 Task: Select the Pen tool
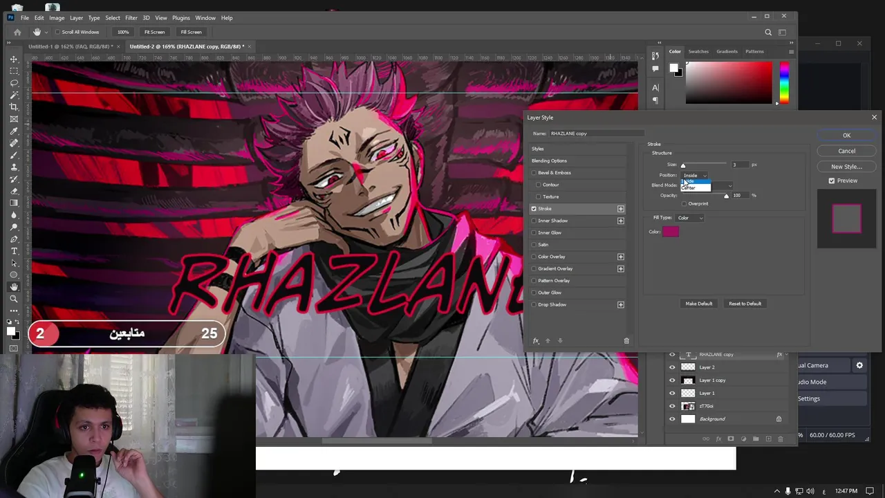pyautogui.click(x=14, y=239)
